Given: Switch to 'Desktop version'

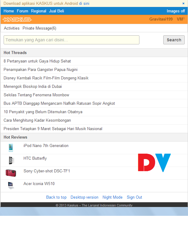Looking at the screenshot, I should point(84,197).
